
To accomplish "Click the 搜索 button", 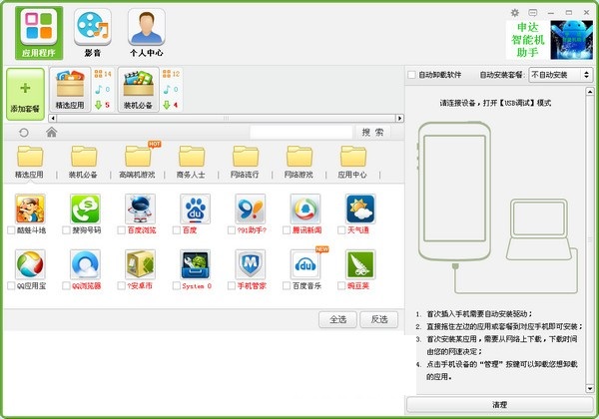I will pos(372,133).
